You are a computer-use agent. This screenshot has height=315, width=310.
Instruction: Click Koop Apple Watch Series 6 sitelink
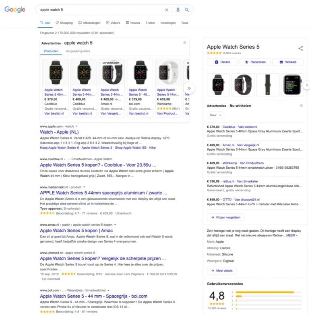60,148
